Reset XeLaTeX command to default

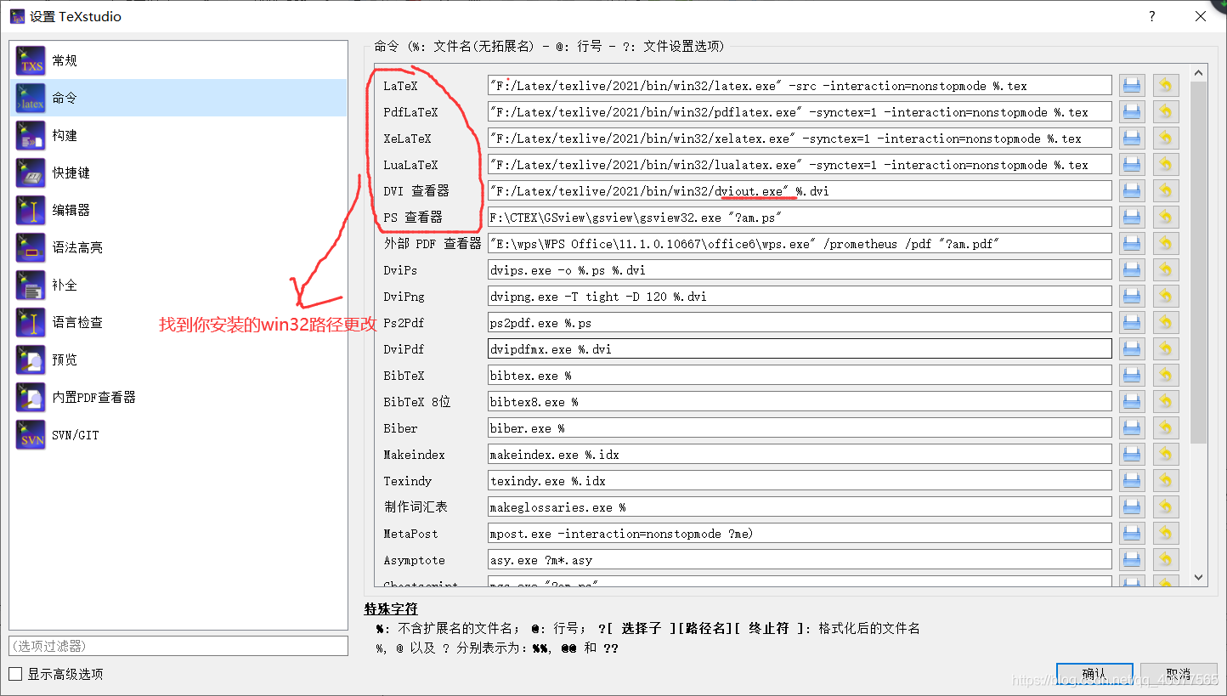point(1166,138)
